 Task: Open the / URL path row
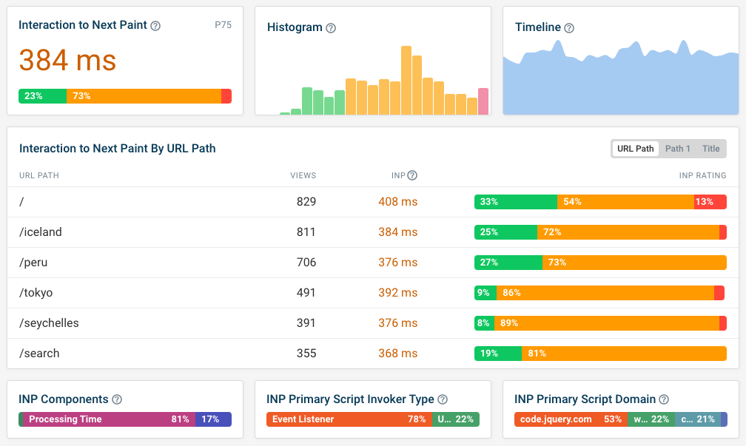(x=373, y=202)
